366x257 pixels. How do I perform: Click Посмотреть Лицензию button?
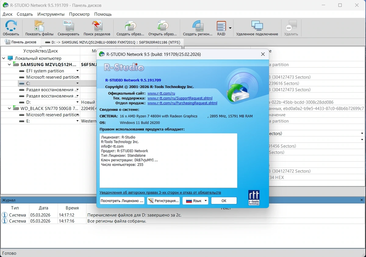[122, 201]
